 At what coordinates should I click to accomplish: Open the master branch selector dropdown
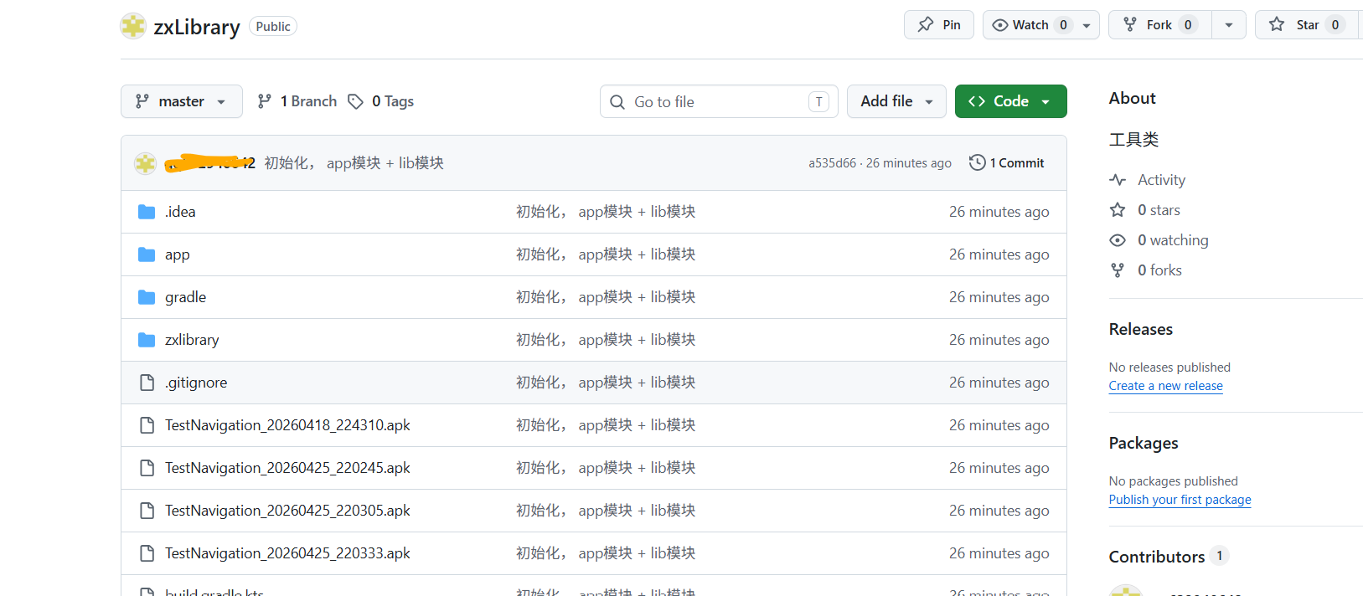click(182, 101)
